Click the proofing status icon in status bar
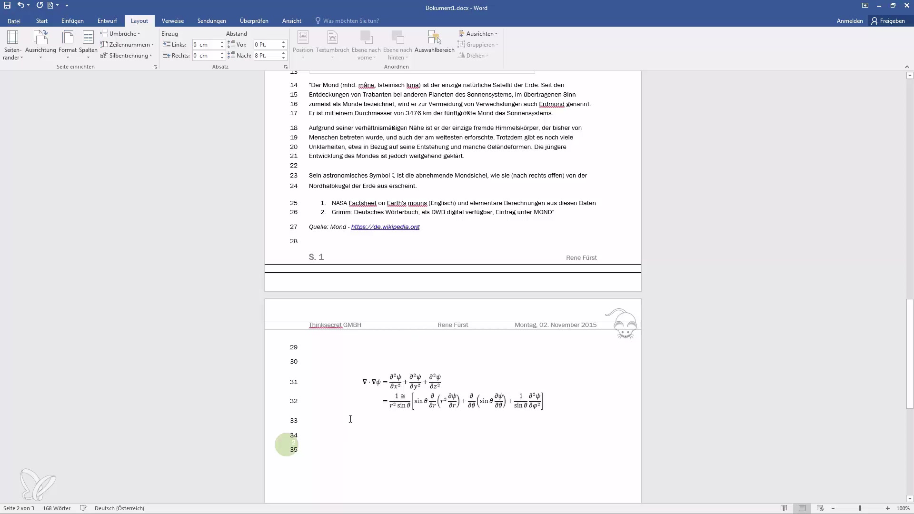The image size is (914, 514). pos(83,508)
